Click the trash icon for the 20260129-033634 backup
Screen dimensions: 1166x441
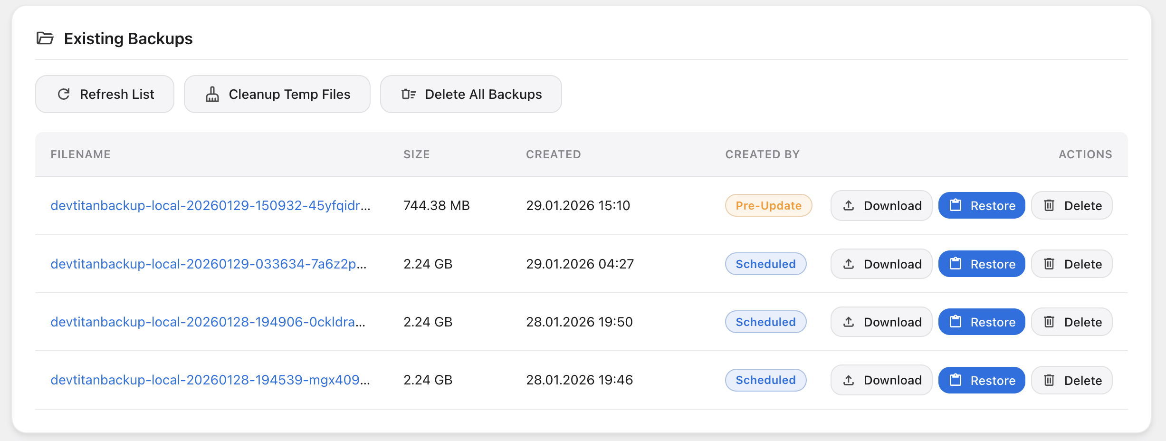pyautogui.click(x=1050, y=264)
